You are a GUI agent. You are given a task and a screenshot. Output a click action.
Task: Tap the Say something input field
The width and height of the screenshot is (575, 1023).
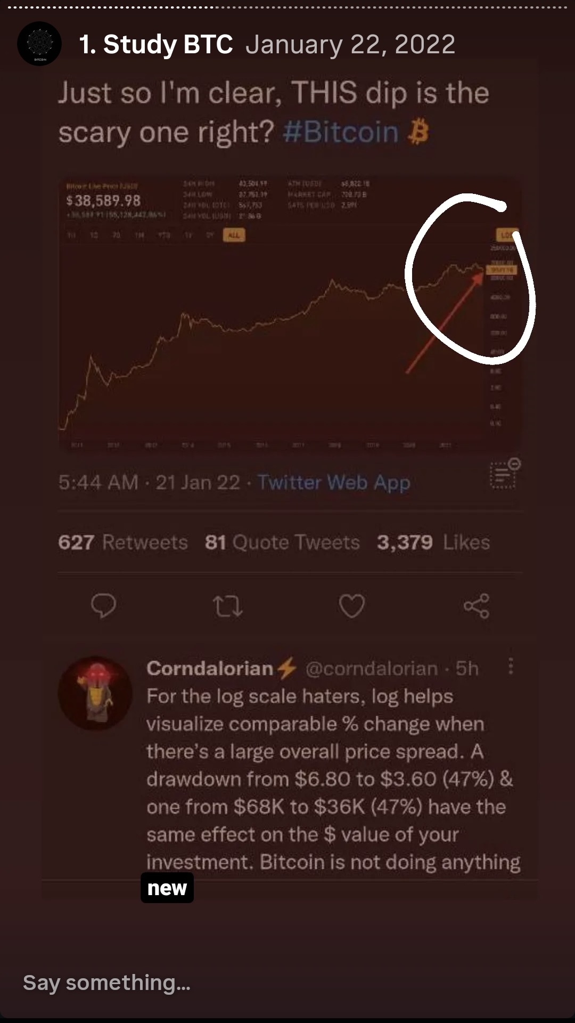pos(106,983)
